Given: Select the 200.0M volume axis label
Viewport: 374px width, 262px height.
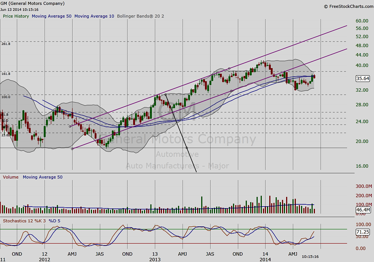Looking at the screenshot, I should pos(364,196).
